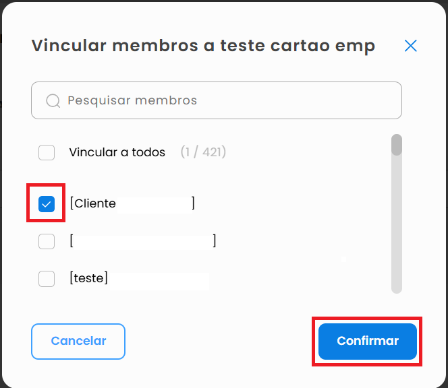
Task: Click the blue checkmark icon beside Cliente
Action: tap(47, 203)
